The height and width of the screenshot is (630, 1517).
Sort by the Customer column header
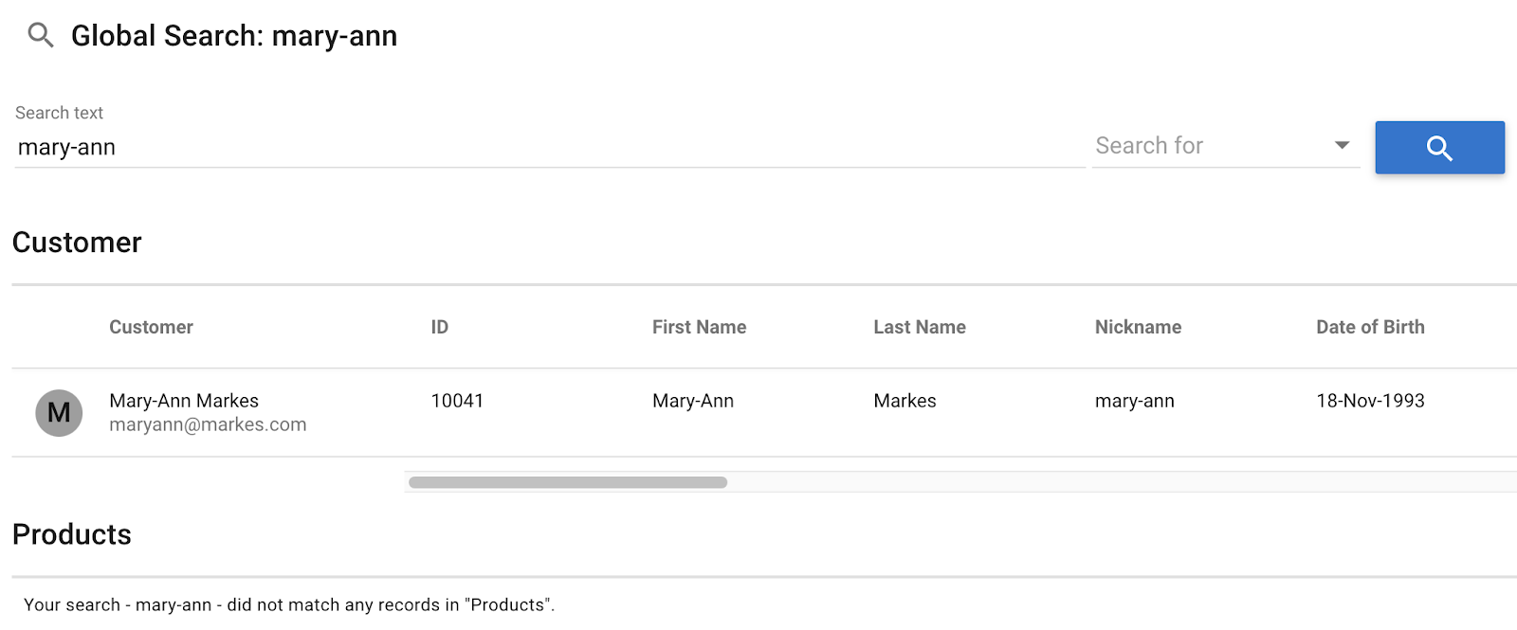tap(151, 327)
